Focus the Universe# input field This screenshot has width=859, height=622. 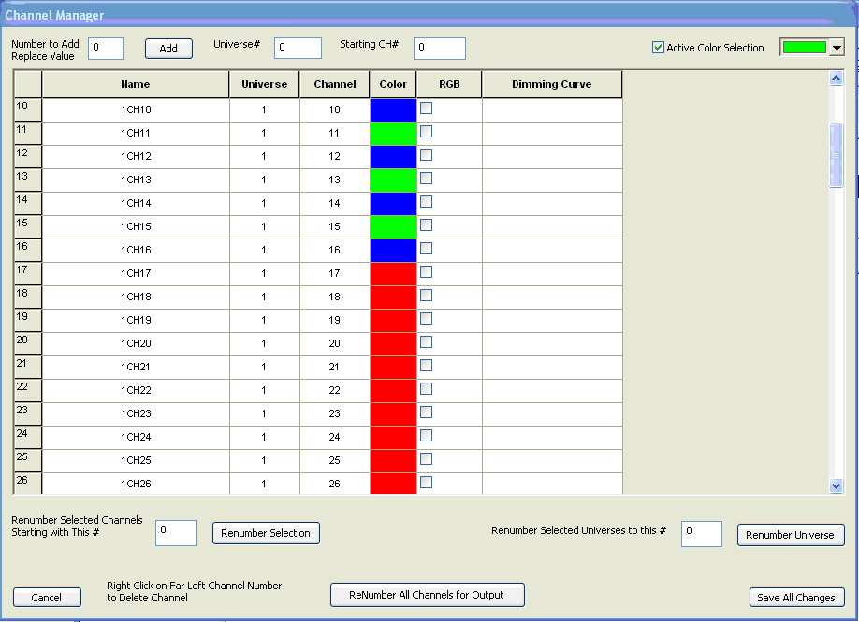pyautogui.click(x=298, y=49)
